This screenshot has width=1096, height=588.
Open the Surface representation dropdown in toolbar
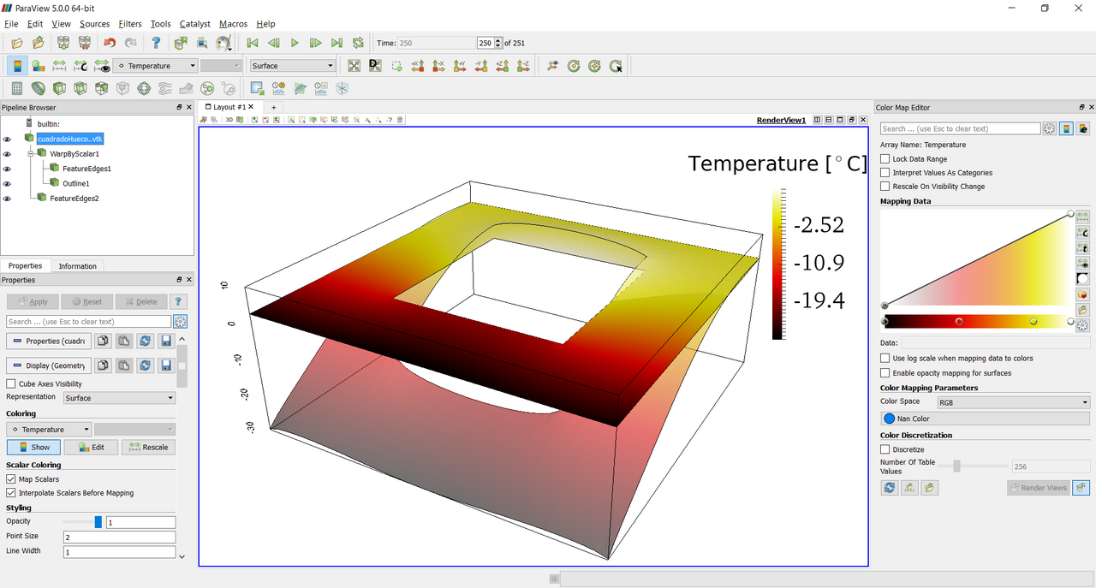tap(292, 66)
